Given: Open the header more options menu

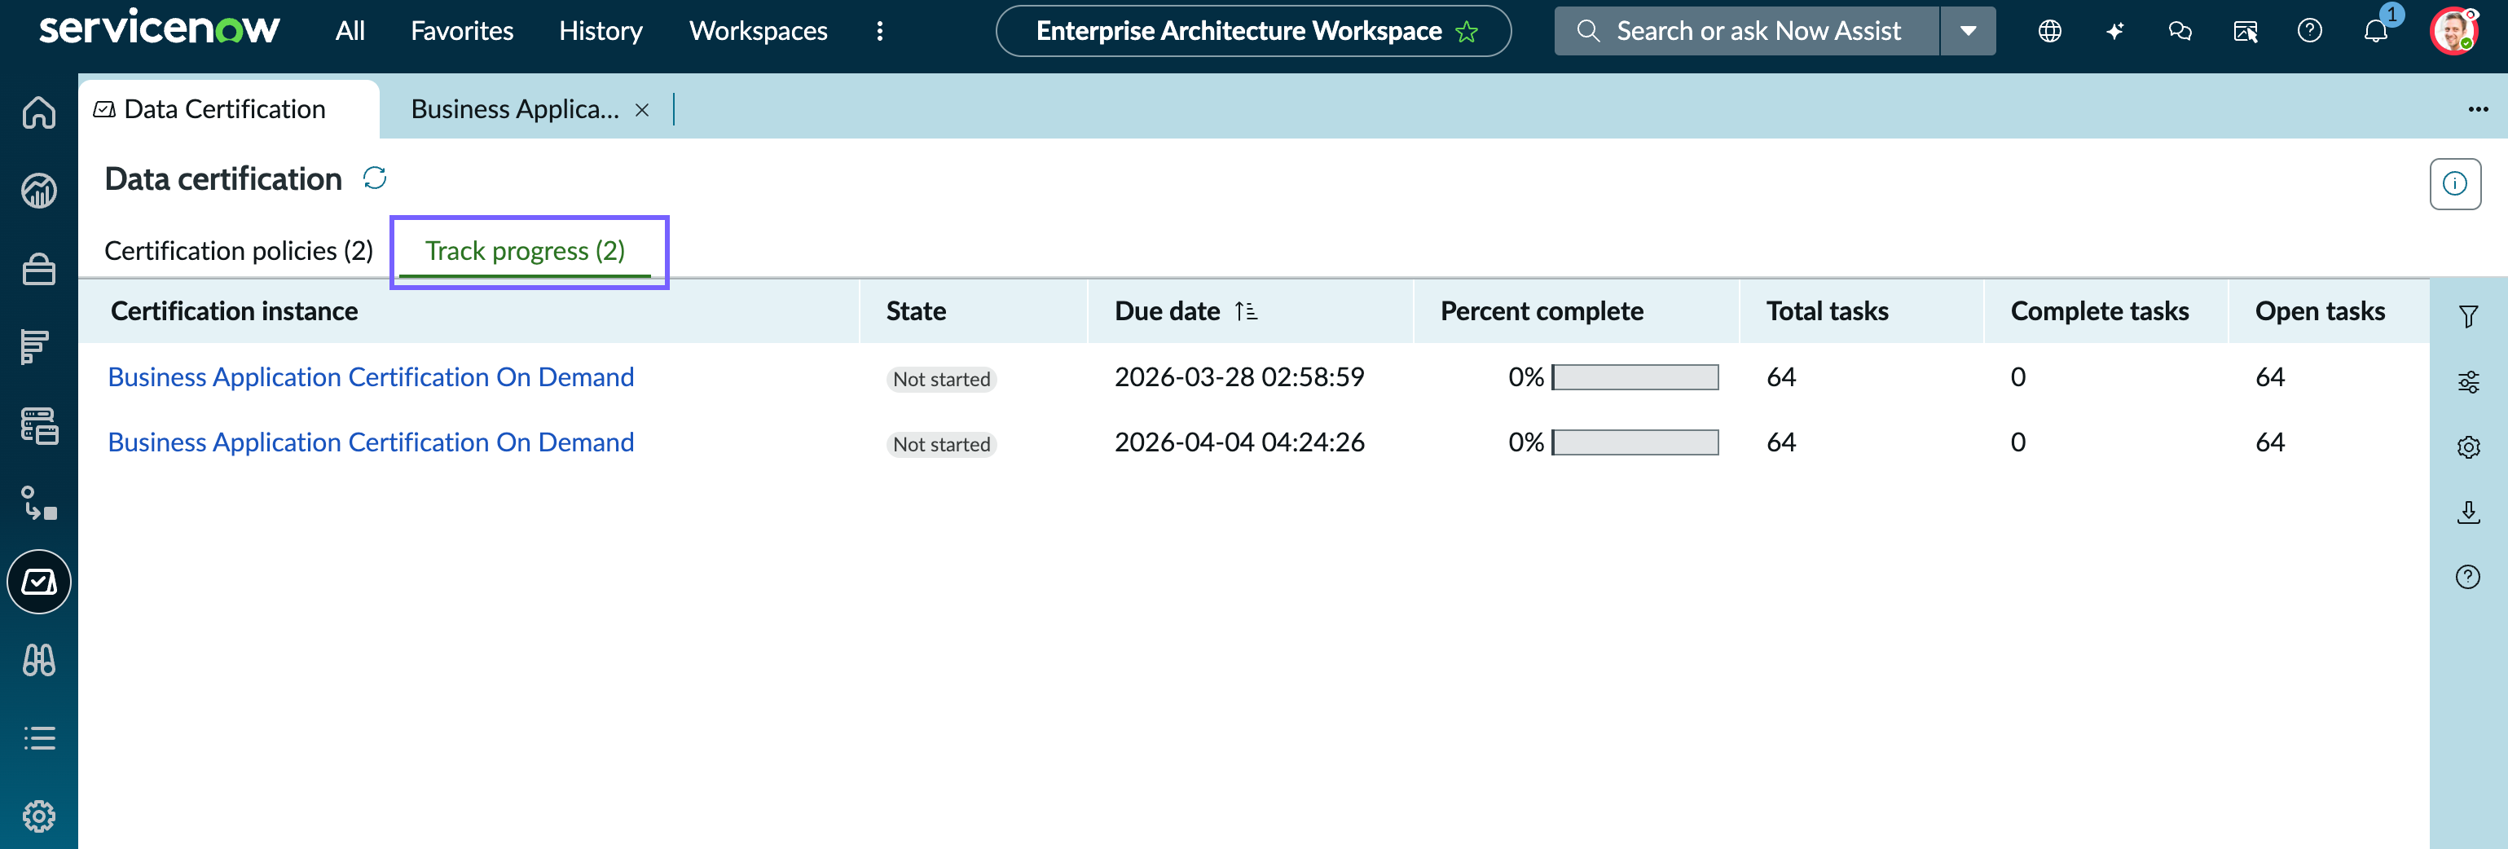Looking at the screenshot, I should pyautogui.click(x=879, y=31).
